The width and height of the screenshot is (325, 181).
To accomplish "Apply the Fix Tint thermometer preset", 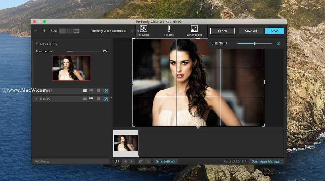I will tap(169, 31).
